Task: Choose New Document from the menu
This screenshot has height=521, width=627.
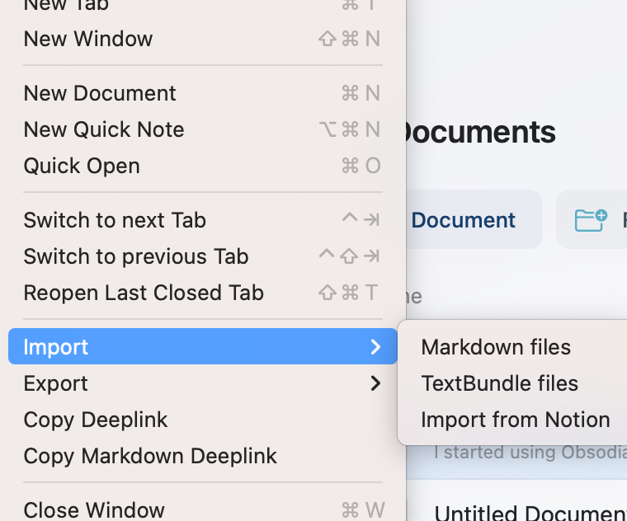Action: coord(100,93)
